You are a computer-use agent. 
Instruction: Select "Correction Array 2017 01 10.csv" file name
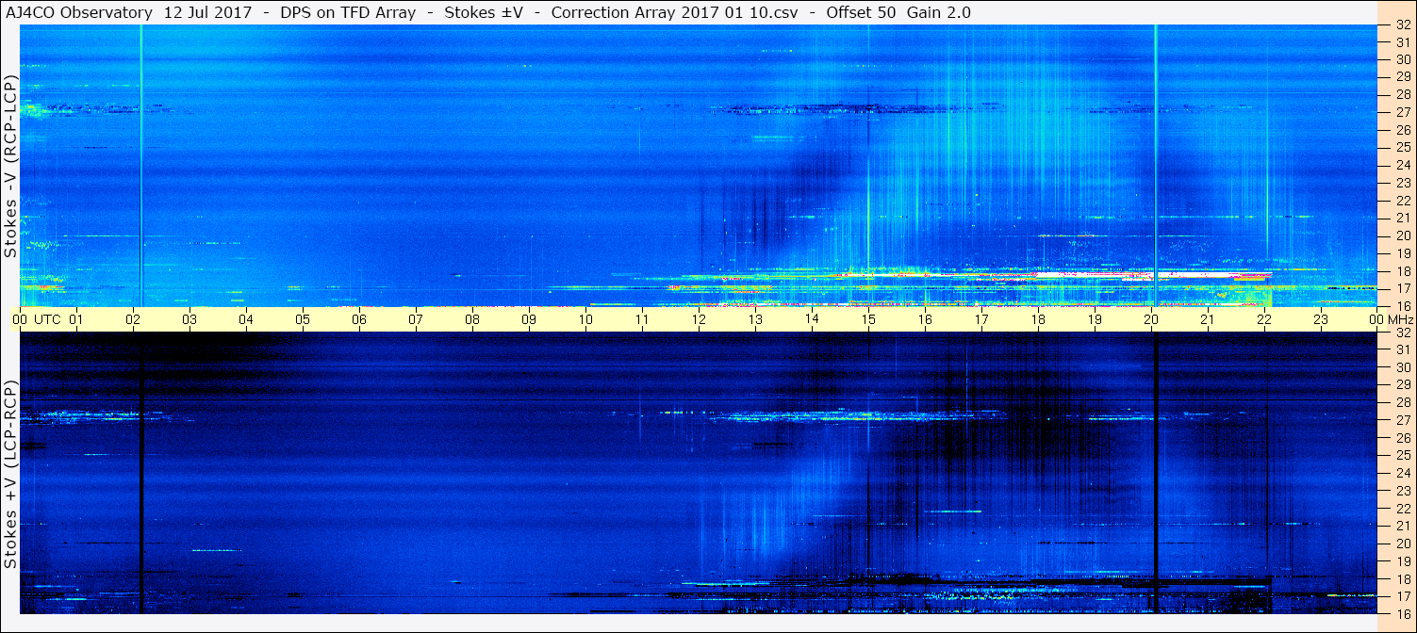[675, 12]
